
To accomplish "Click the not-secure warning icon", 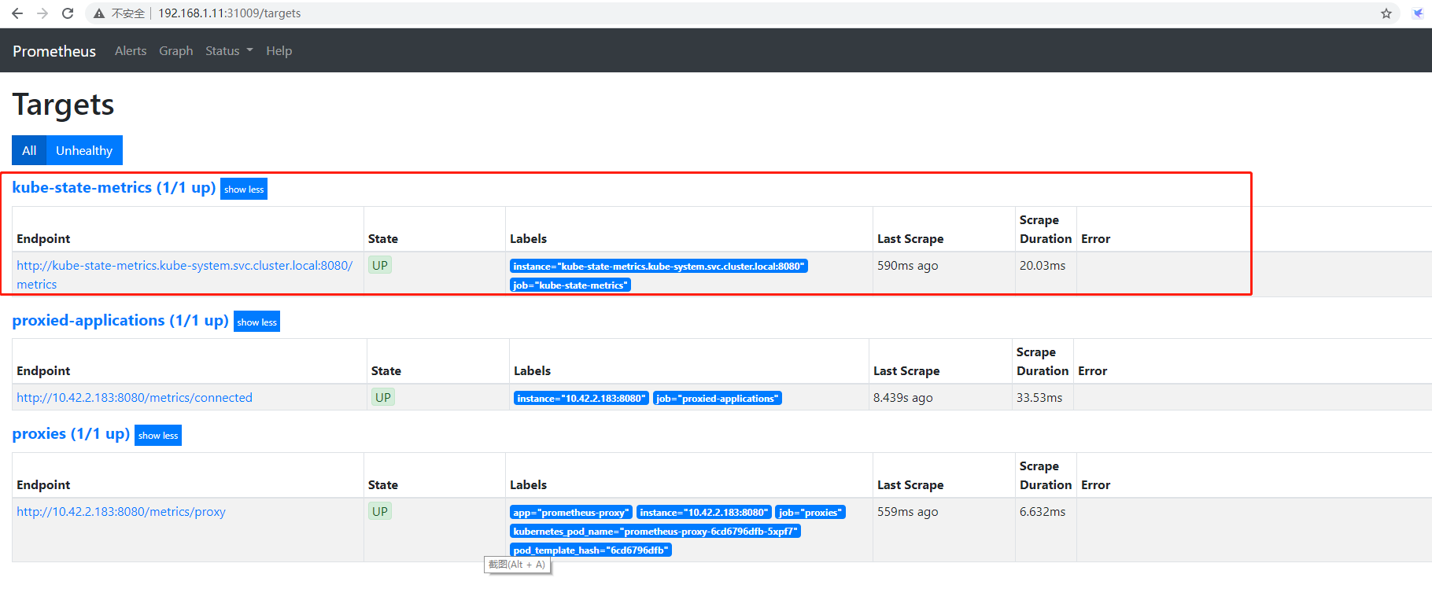I will (99, 13).
